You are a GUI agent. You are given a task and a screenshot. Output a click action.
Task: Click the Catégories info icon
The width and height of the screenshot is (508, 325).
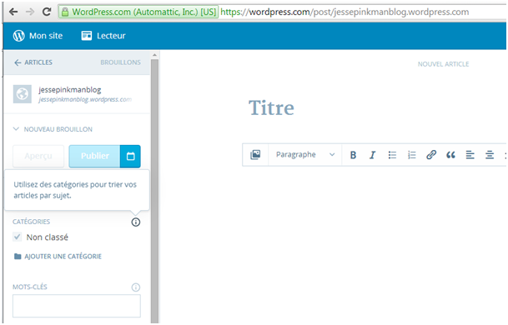point(136,222)
